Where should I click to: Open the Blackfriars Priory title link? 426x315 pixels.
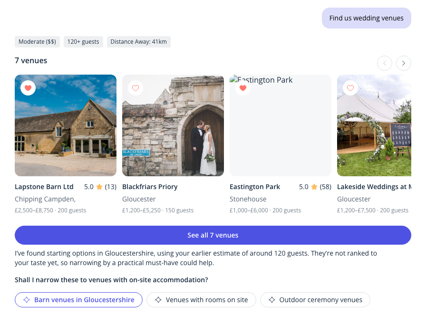(x=150, y=187)
